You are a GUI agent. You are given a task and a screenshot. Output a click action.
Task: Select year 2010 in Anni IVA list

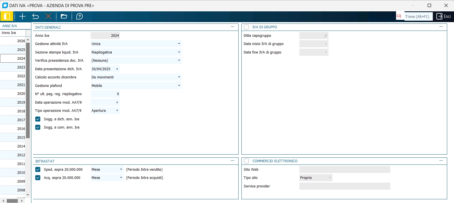click(13, 173)
